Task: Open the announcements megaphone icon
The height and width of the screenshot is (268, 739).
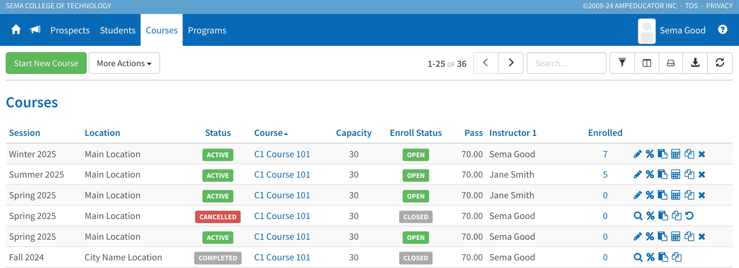Action: tap(35, 30)
